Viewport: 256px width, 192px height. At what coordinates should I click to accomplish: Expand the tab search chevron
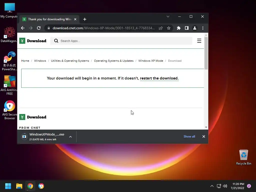[x=168, y=16]
